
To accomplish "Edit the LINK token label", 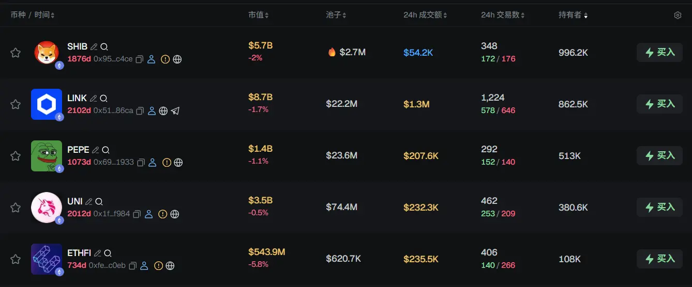I will (x=93, y=98).
